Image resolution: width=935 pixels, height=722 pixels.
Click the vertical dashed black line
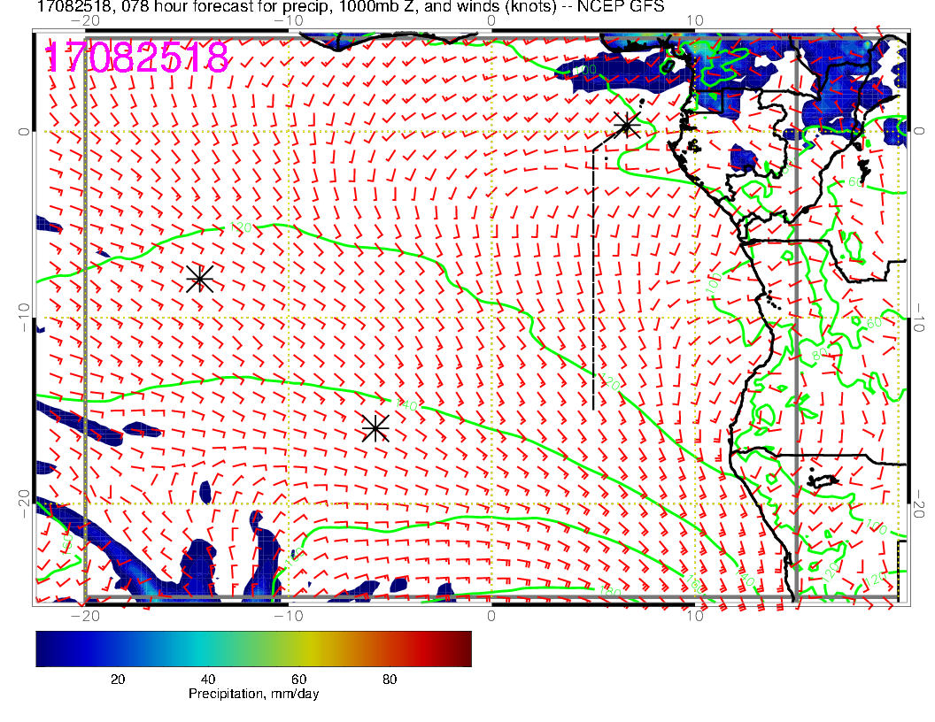(x=592, y=274)
